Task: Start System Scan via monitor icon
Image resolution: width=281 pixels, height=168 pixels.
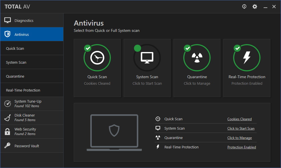Action: tap(147, 58)
